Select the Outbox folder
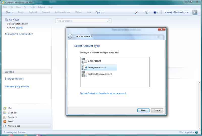This screenshot has height=136, width=202. (x=27, y=72)
